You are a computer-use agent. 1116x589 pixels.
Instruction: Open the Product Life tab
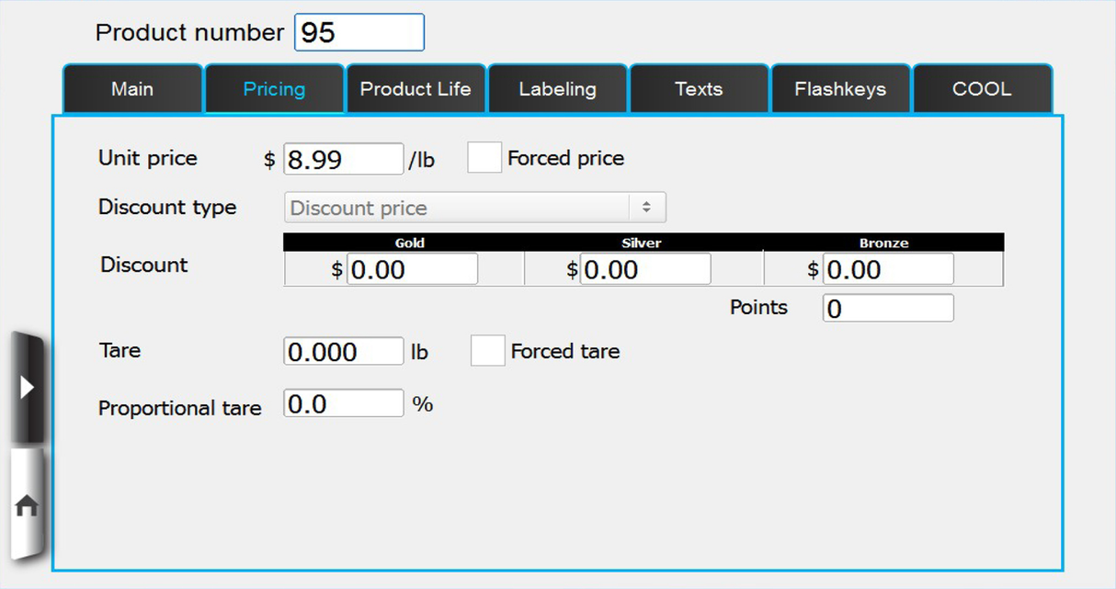click(416, 88)
